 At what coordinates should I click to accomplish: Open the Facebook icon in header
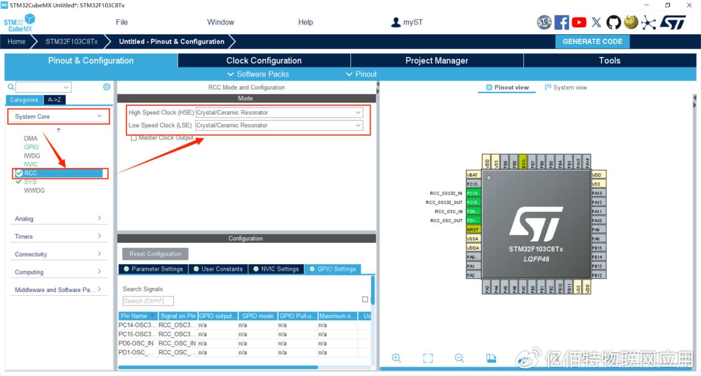[562, 22]
